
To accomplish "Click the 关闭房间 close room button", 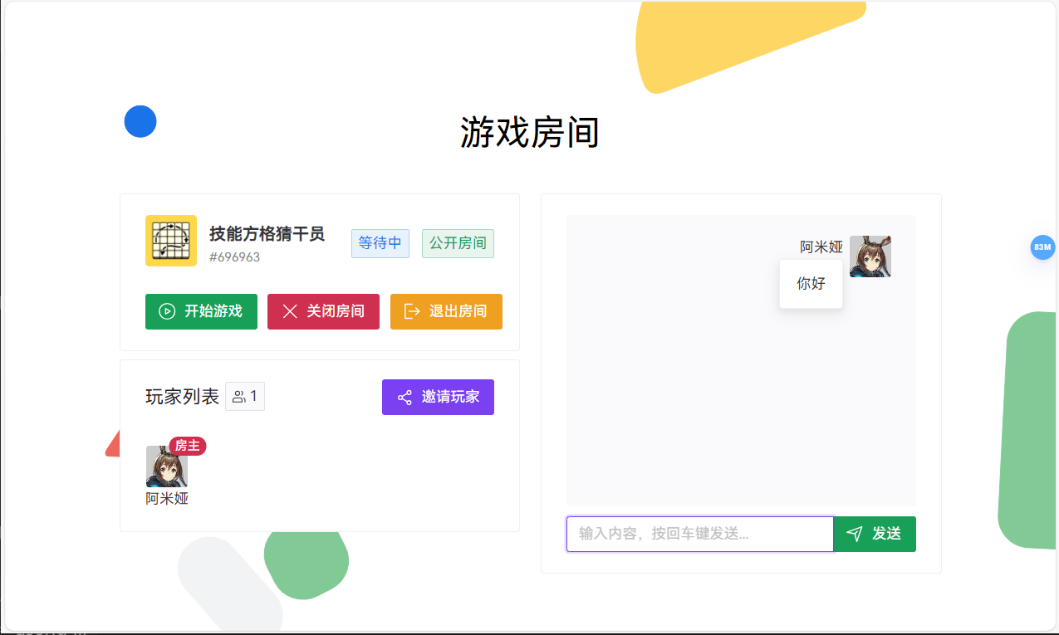I will [x=323, y=311].
